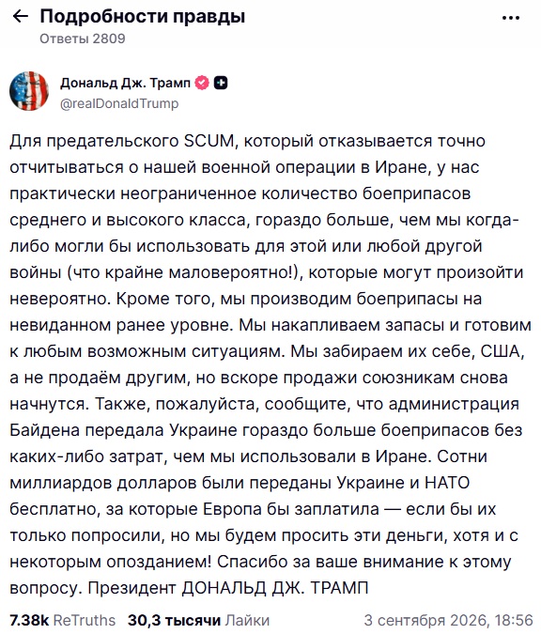This screenshot has height=634, width=541.
Task: Open the flag-themed profile avatar
Action: click(29, 91)
